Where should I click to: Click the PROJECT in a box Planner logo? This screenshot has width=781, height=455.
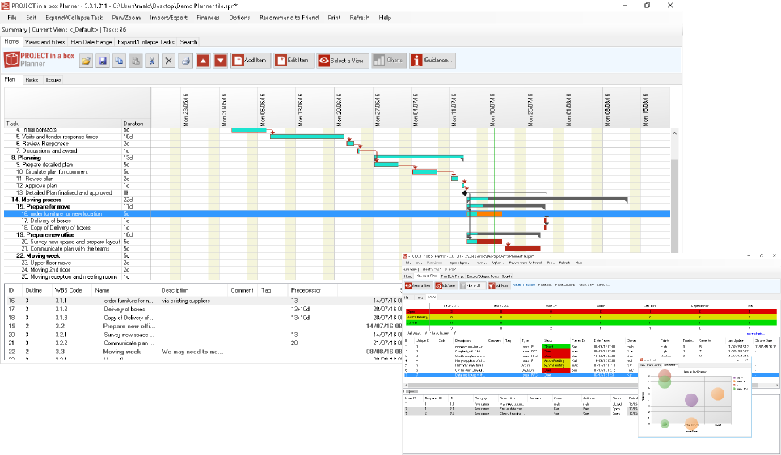[x=40, y=60]
